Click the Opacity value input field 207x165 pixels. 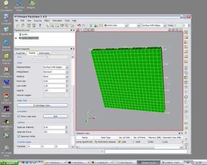click(x=53, y=90)
